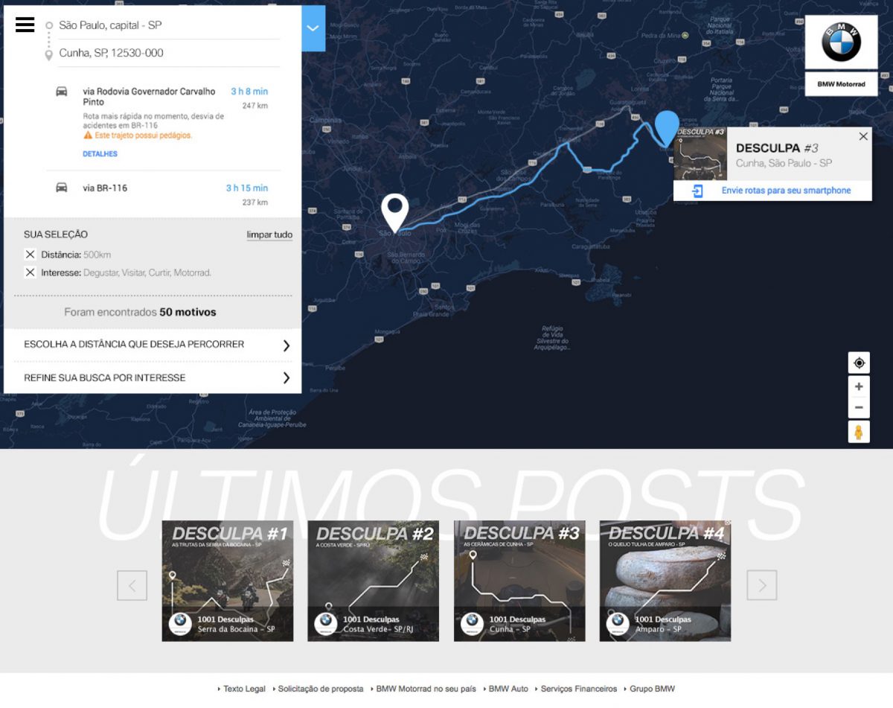Click BMW avatar on Costa Verde post
The image size is (893, 708).
coord(326,623)
